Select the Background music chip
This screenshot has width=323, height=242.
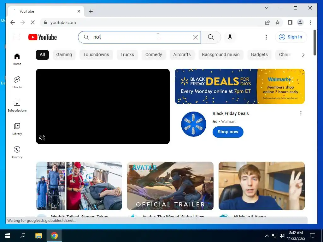[x=220, y=55]
